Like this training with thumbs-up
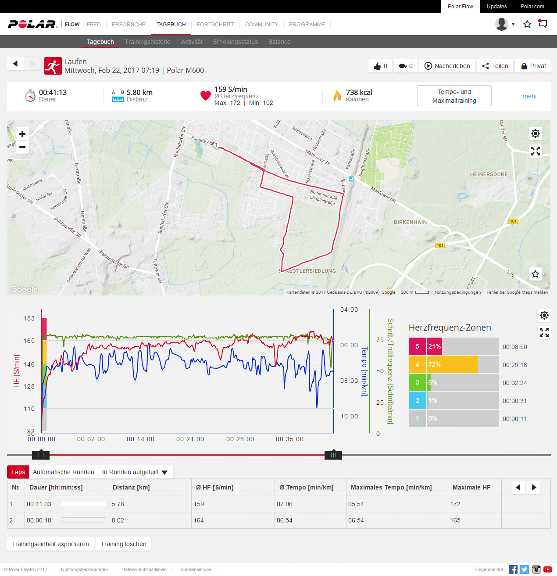Image resolution: width=557 pixels, height=576 pixels. click(x=380, y=66)
